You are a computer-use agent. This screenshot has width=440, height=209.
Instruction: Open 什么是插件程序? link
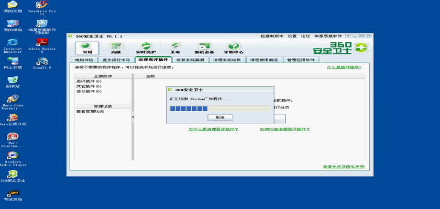(344, 67)
